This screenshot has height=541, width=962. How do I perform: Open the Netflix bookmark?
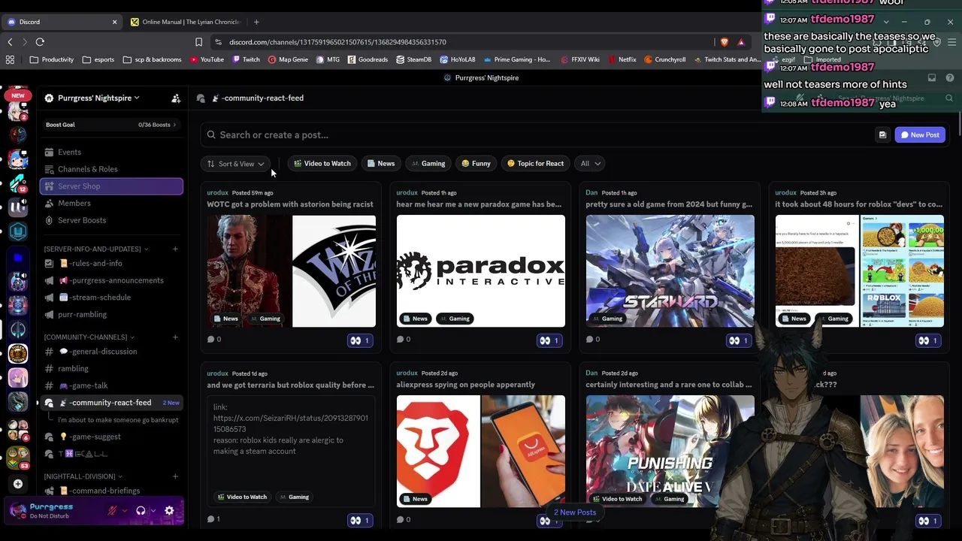(x=622, y=59)
